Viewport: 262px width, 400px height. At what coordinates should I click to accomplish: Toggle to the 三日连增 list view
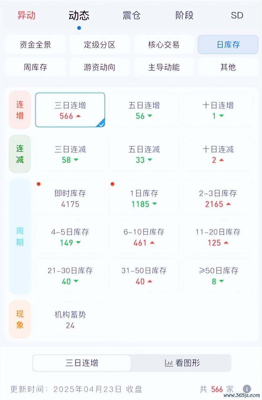click(x=82, y=363)
